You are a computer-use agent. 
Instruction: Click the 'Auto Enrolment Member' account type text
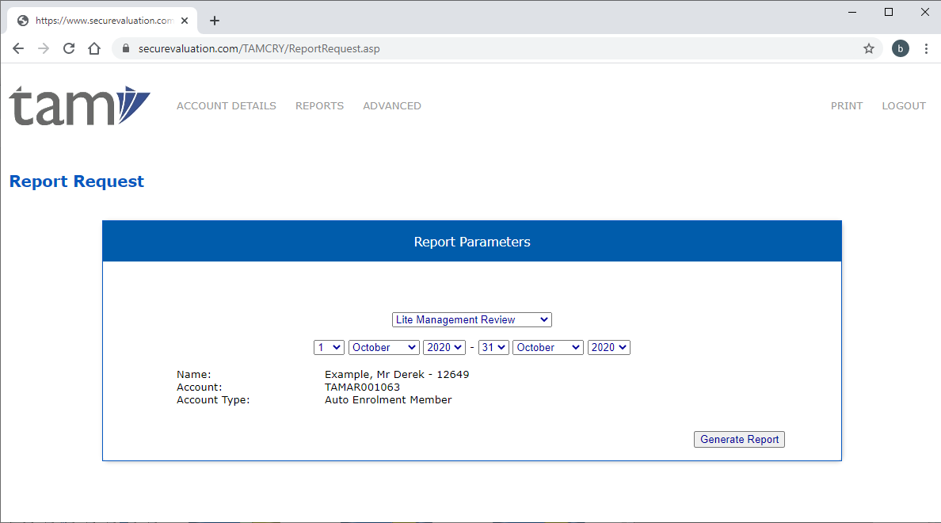click(388, 400)
